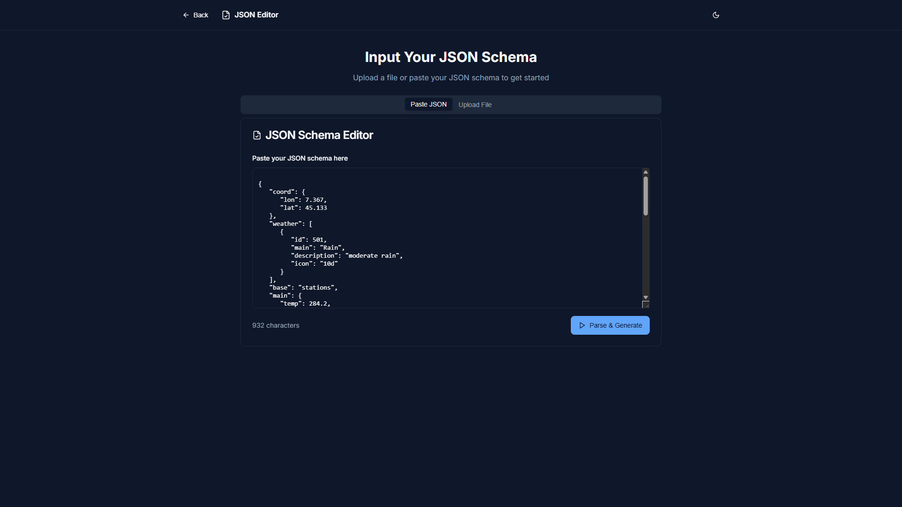Click the JSON Editor title text
Screen dimensions: 902x507
pyautogui.click(x=257, y=15)
